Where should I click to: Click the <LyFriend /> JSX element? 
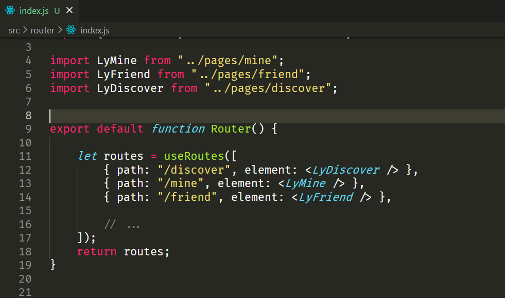click(x=332, y=197)
